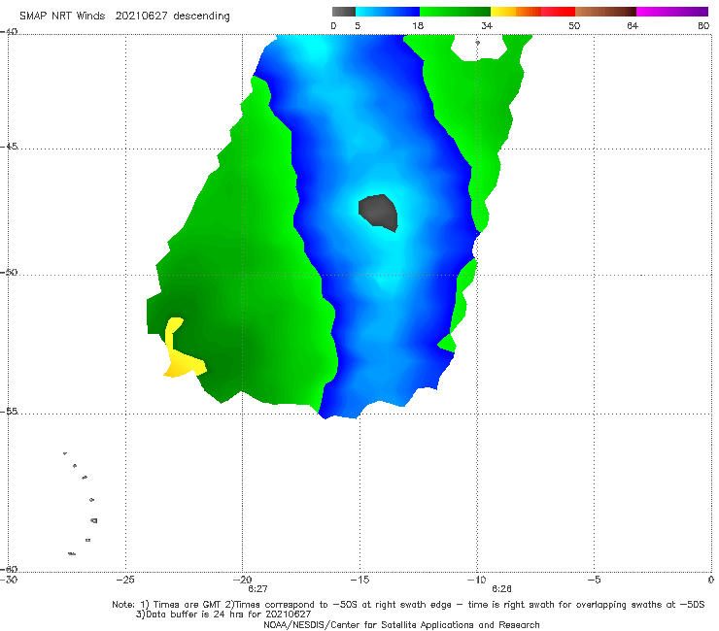Click the '80' label at color bar end
Image resolution: width=719 pixels, height=631 pixels.
(x=703, y=26)
